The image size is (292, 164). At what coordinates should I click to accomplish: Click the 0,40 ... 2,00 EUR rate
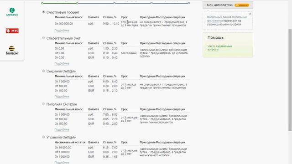(110, 123)
